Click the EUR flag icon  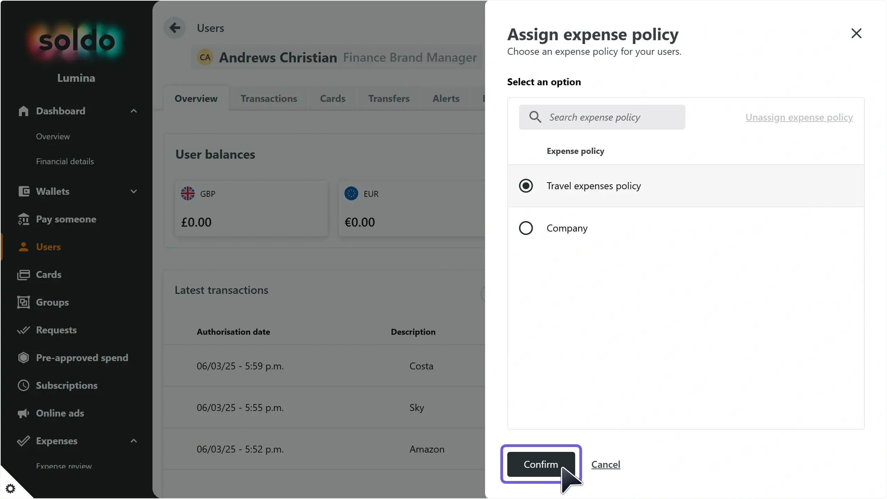click(x=351, y=193)
